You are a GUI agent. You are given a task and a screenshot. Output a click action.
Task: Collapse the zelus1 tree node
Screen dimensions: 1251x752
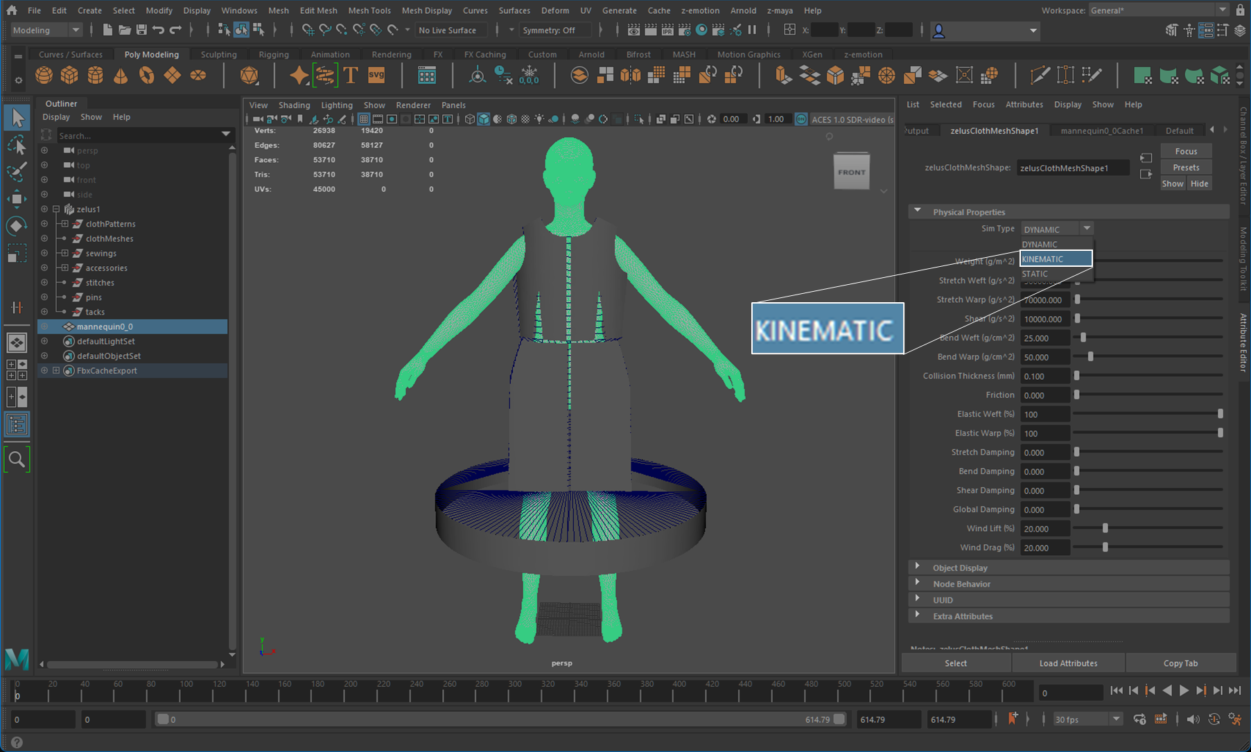(56, 209)
